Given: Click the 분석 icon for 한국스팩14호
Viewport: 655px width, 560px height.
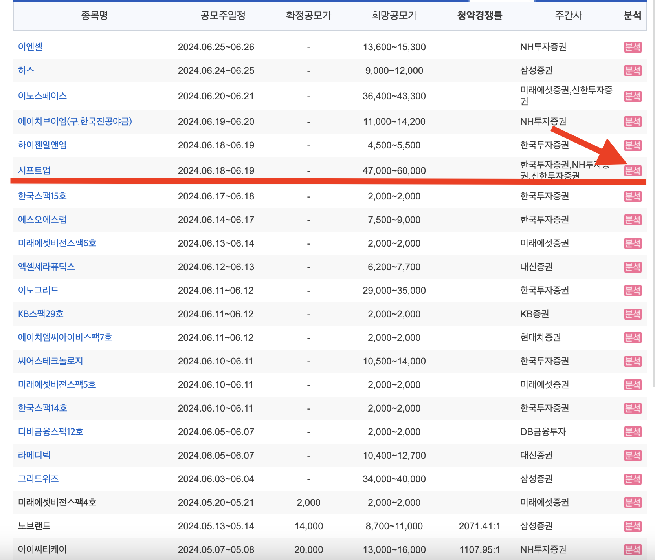Looking at the screenshot, I should 633,408.
